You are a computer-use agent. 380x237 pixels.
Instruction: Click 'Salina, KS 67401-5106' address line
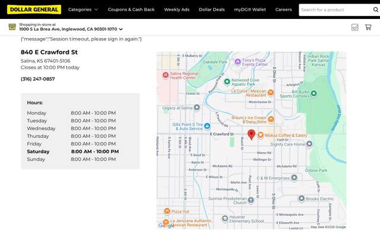pos(45,61)
